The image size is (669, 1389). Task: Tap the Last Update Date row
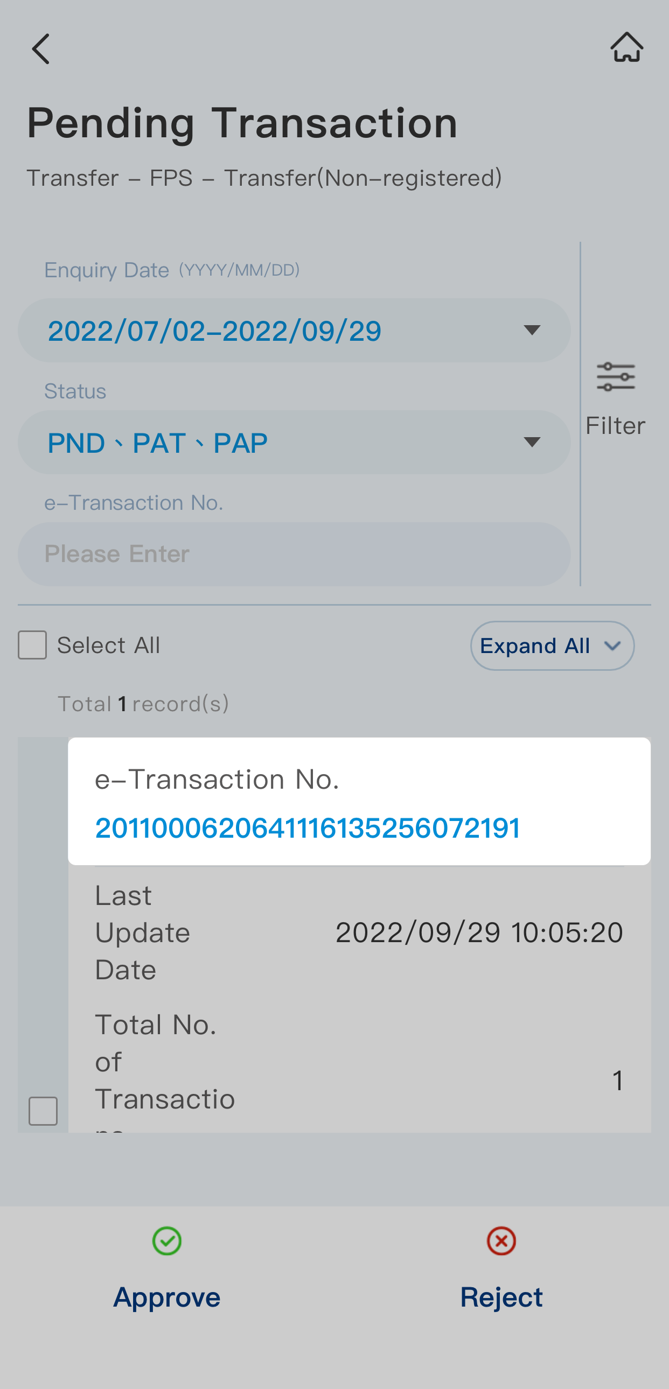pos(359,933)
